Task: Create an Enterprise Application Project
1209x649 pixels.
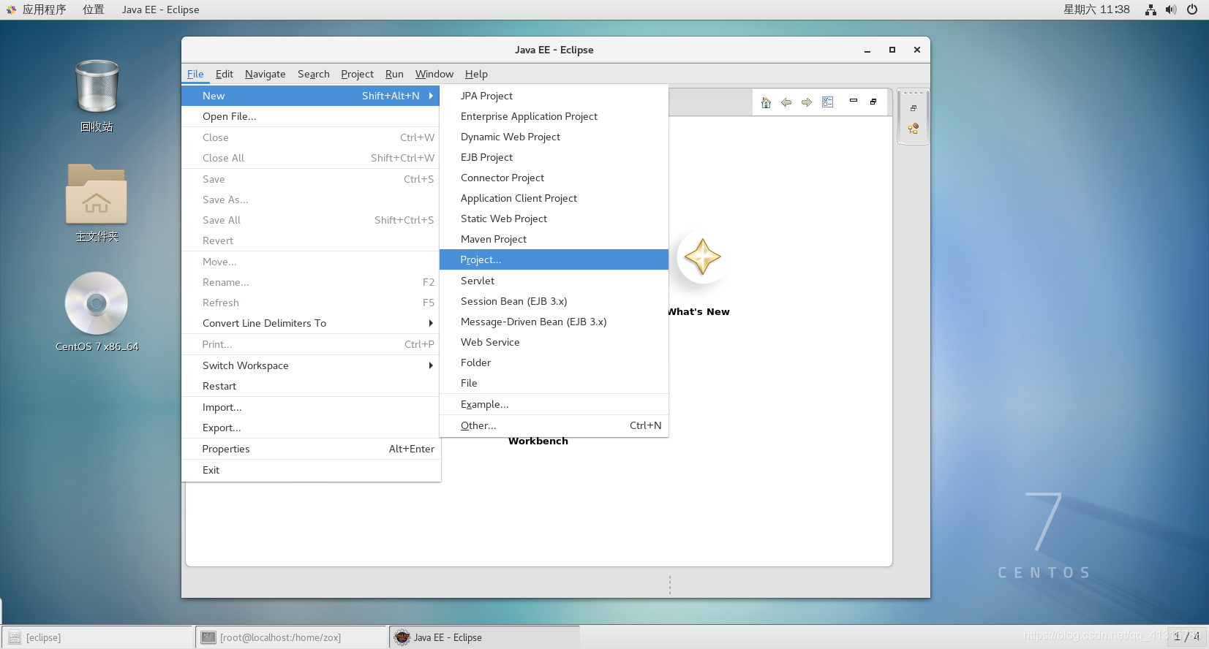Action: pyautogui.click(x=554, y=116)
